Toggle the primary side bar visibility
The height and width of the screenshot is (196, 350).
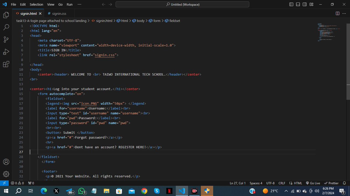292,4
